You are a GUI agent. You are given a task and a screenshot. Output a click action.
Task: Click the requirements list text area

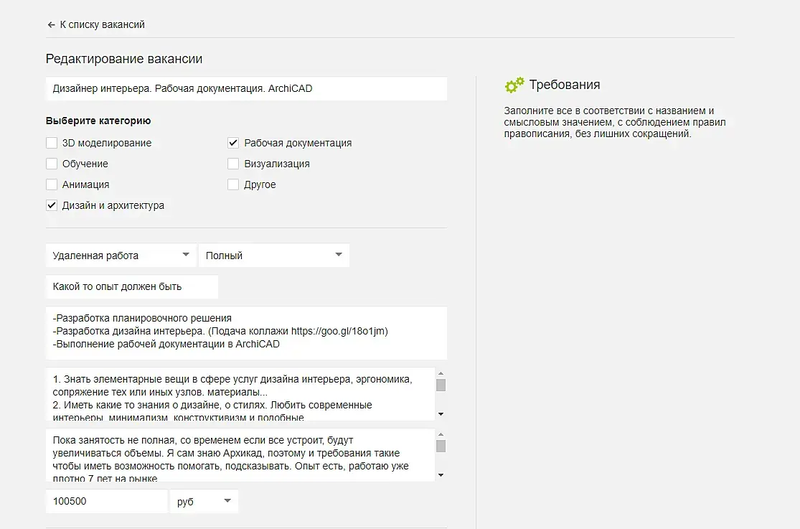(x=240, y=394)
